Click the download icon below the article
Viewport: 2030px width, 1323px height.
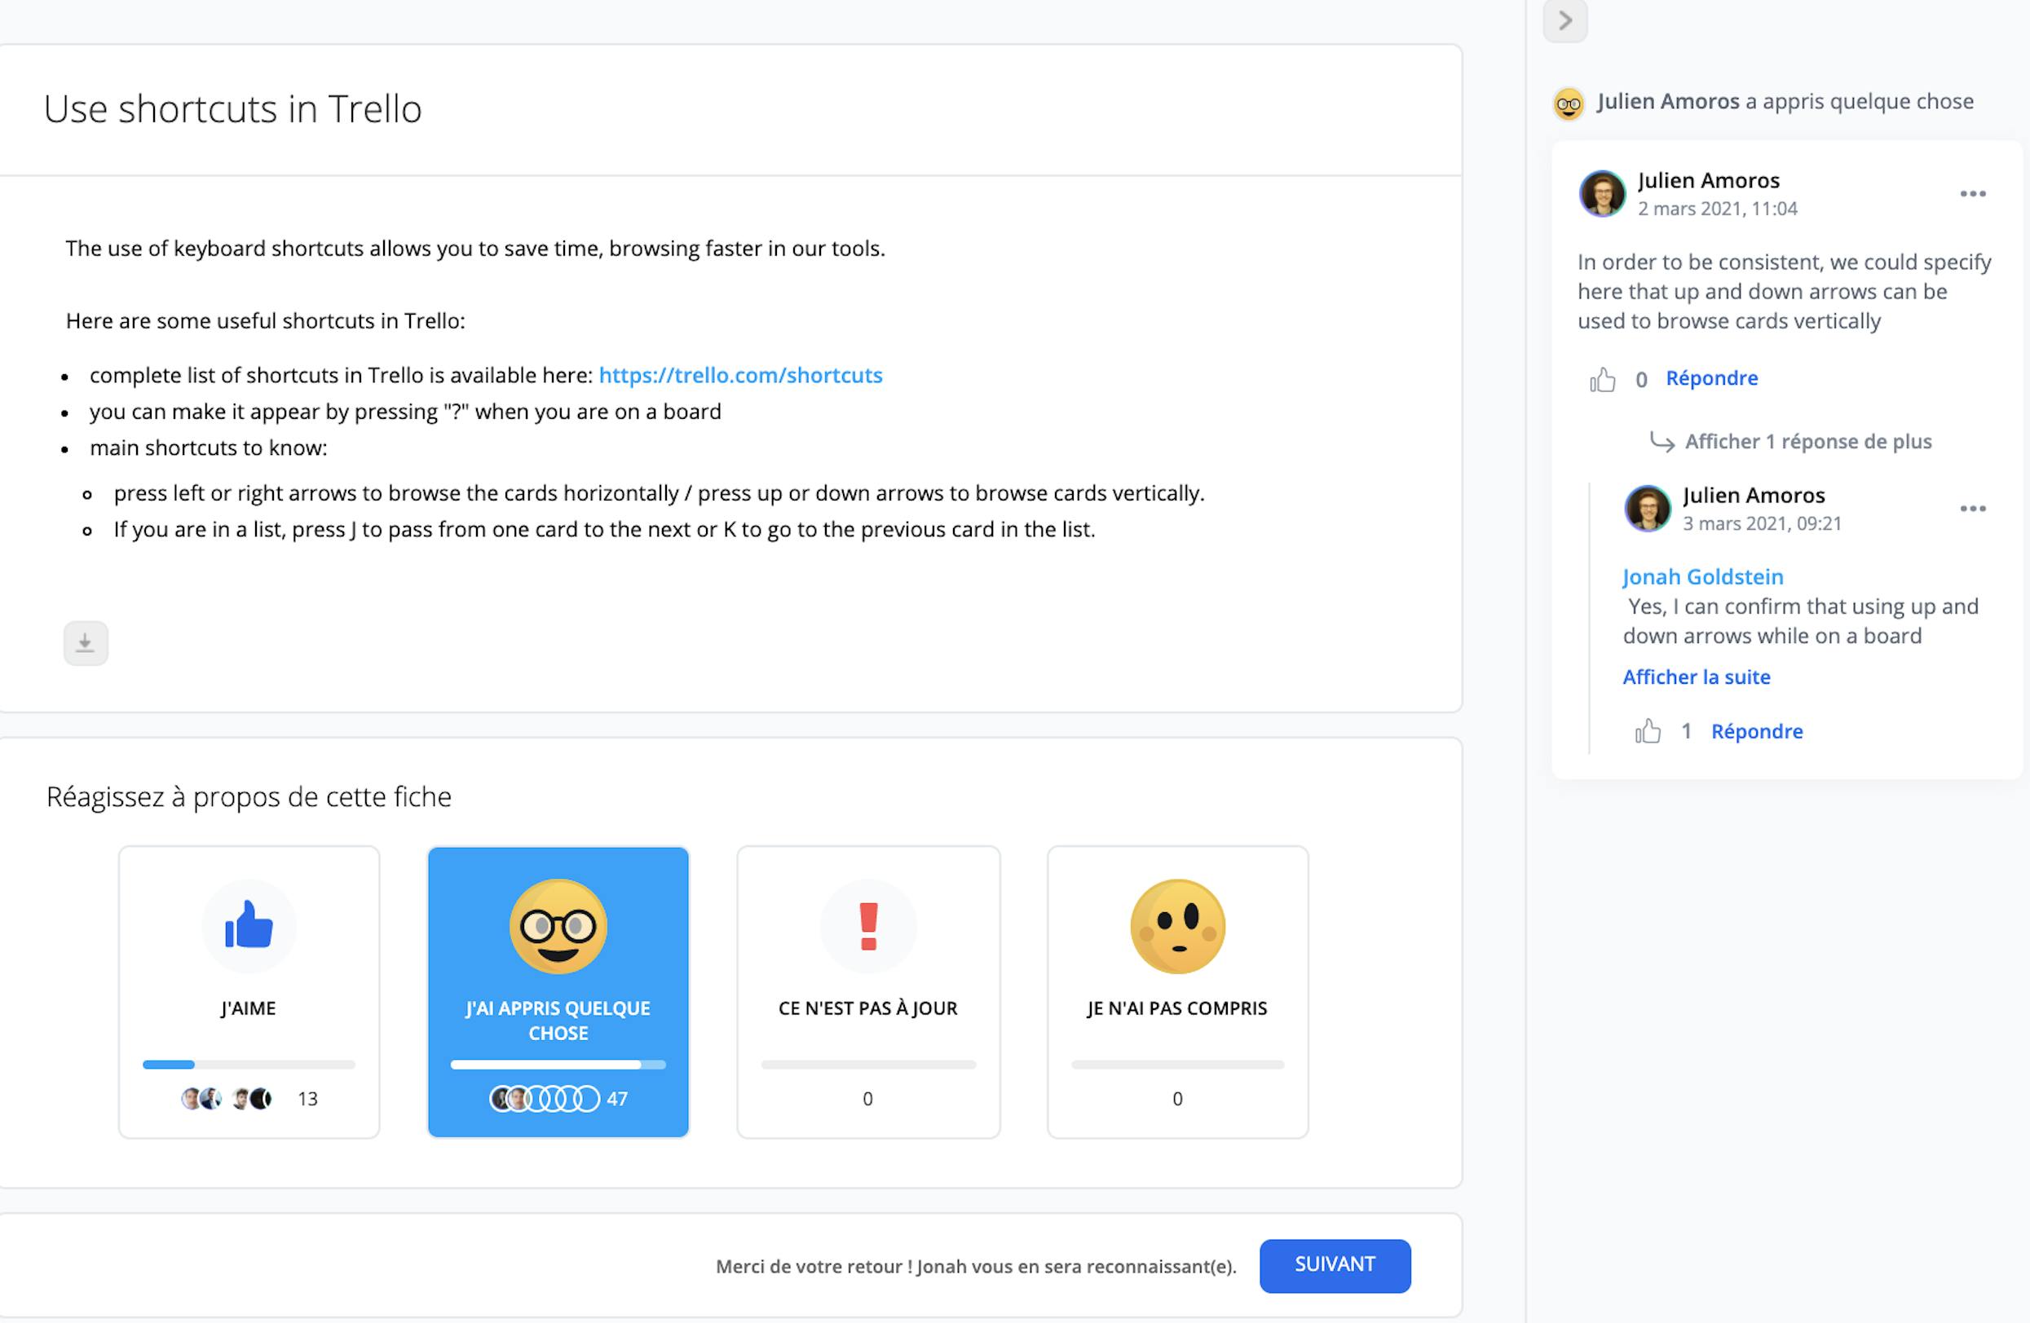pyautogui.click(x=86, y=643)
